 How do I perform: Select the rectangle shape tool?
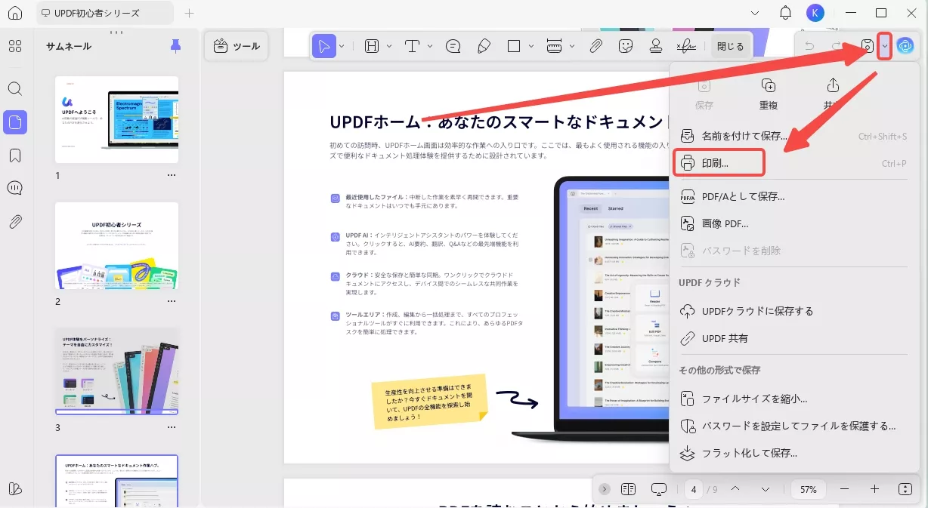(514, 46)
